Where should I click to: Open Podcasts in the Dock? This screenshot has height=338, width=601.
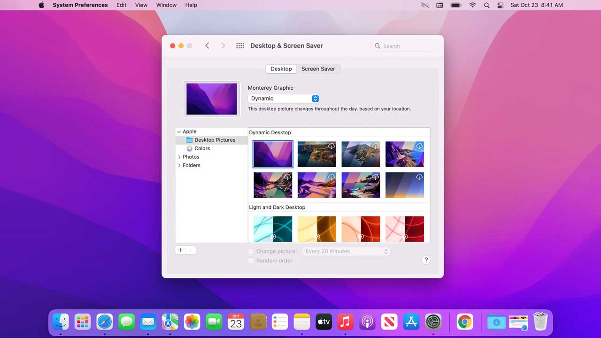tap(367, 322)
